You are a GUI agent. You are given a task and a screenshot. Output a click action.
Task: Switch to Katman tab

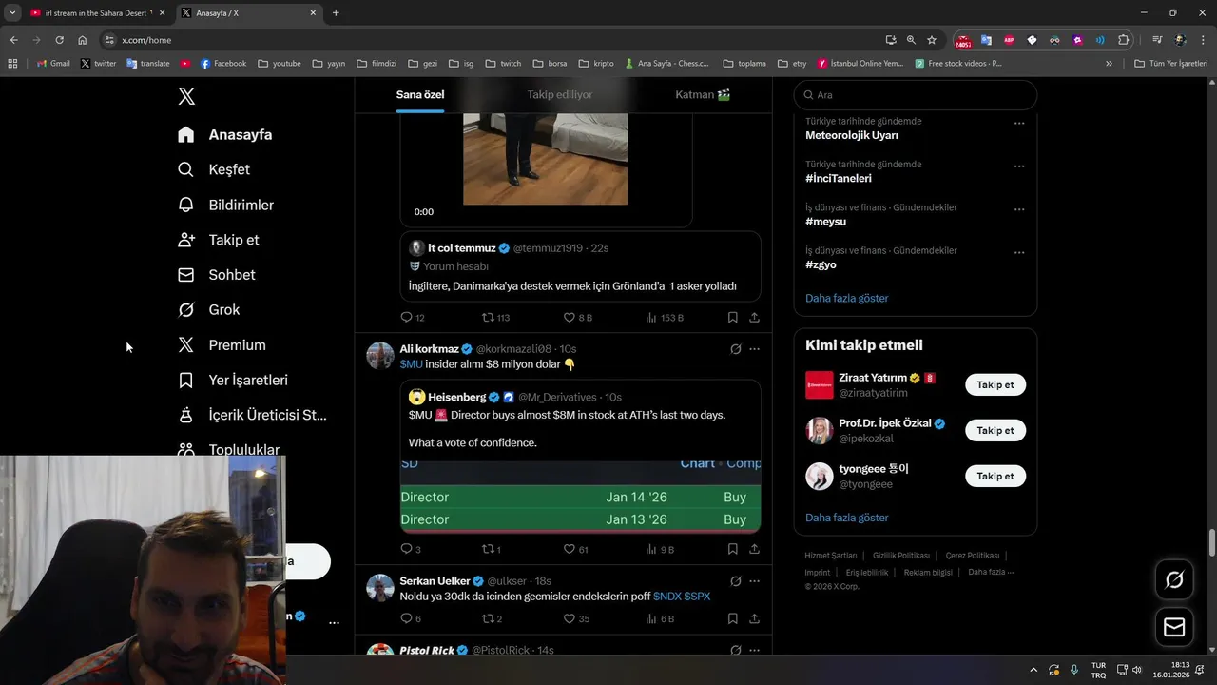pos(703,94)
